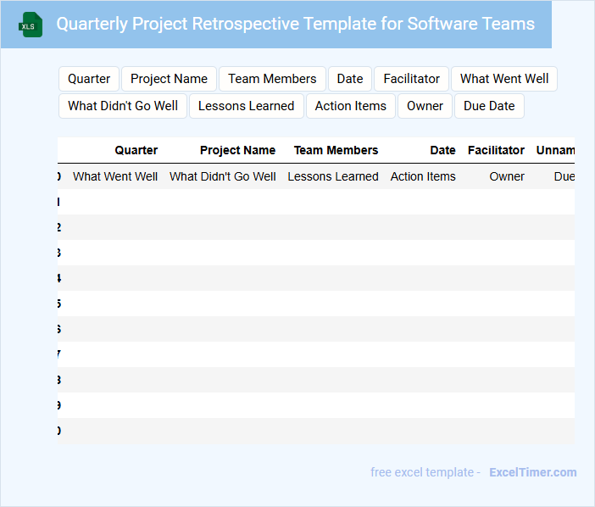Click the green XLS file icon
The height and width of the screenshot is (507, 595).
31,25
